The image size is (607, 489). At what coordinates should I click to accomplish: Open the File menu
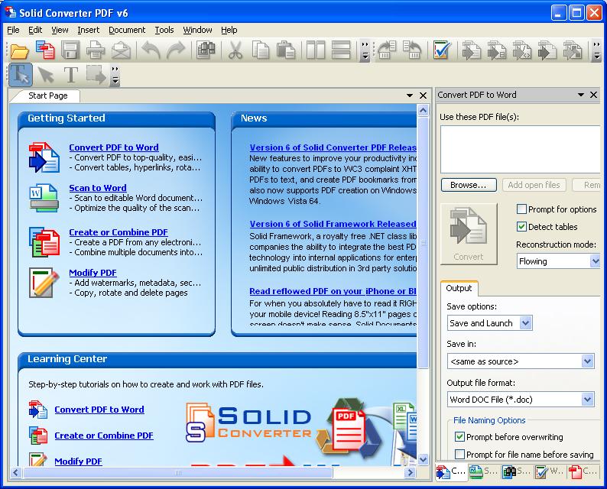coord(13,30)
